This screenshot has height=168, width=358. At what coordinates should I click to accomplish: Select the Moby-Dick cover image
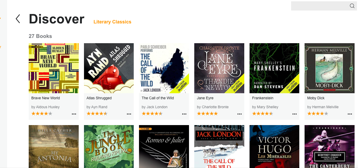click(330, 68)
